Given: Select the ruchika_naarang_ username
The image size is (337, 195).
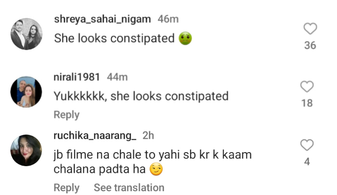Looking at the screenshot, I should coord(95,136).
